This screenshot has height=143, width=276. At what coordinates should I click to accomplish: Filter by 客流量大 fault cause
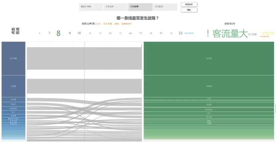point(230,34)
